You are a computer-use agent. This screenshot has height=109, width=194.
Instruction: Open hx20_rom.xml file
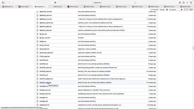(44, 45)
